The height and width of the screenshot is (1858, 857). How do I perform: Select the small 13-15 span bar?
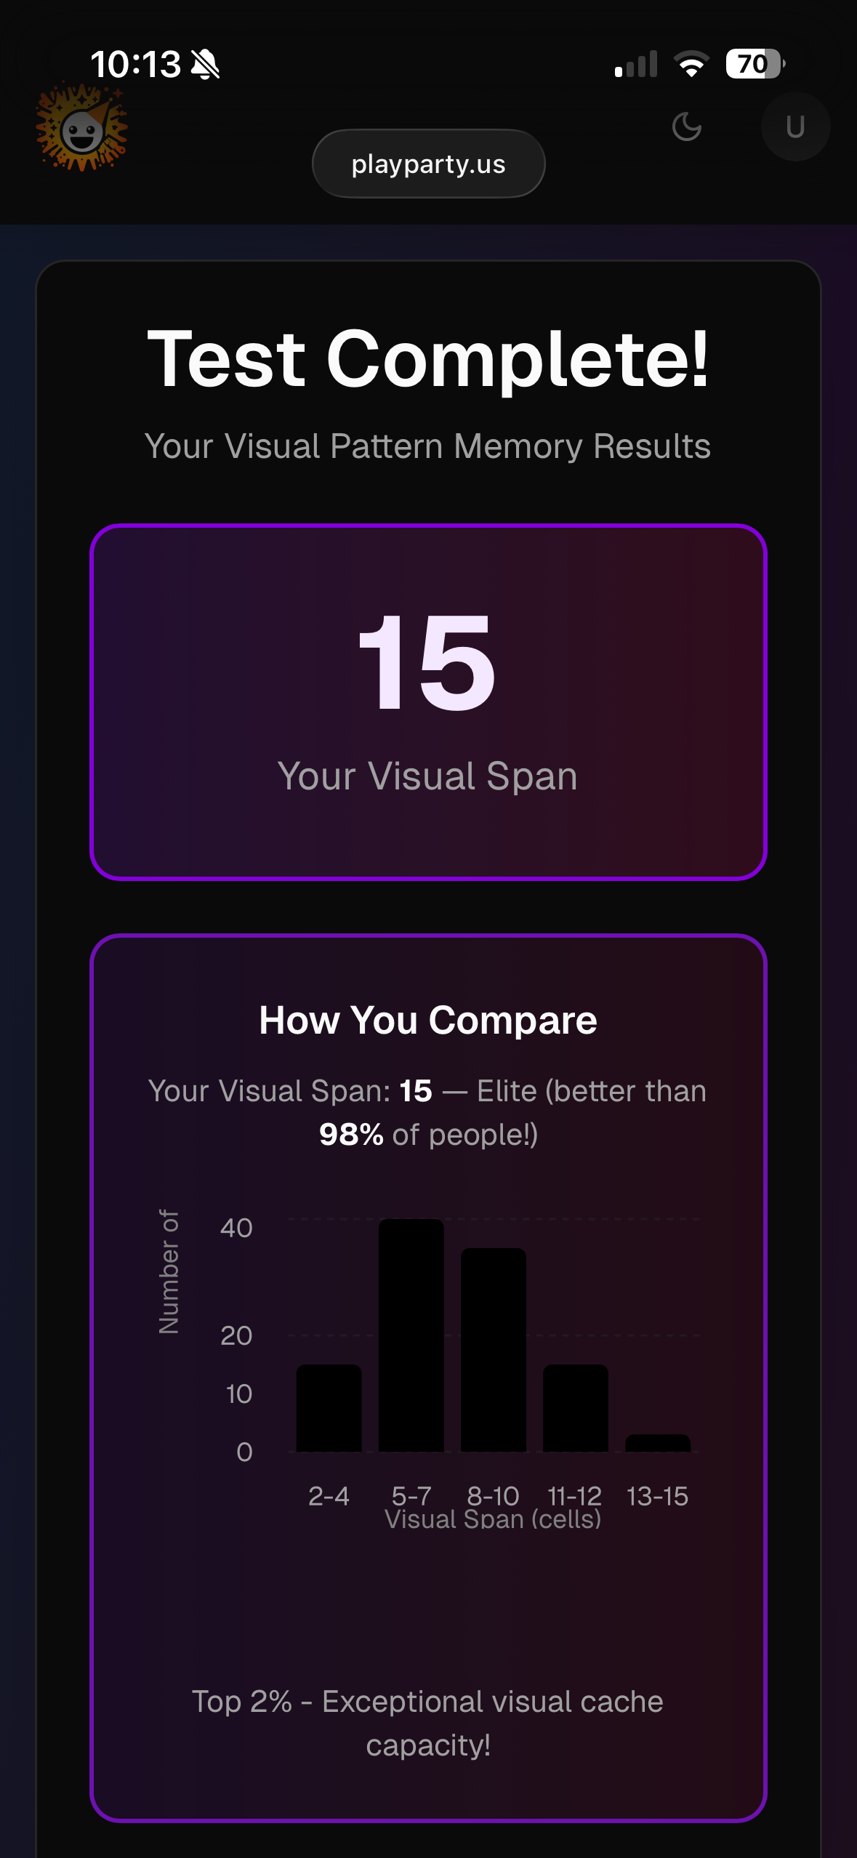click(x=658, y=1444)
